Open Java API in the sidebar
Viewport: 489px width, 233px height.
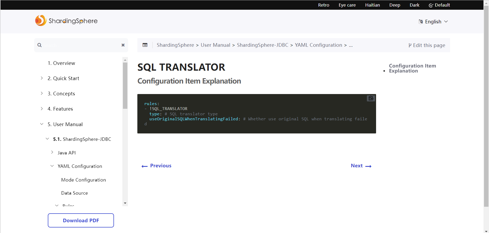coord(67,153)
